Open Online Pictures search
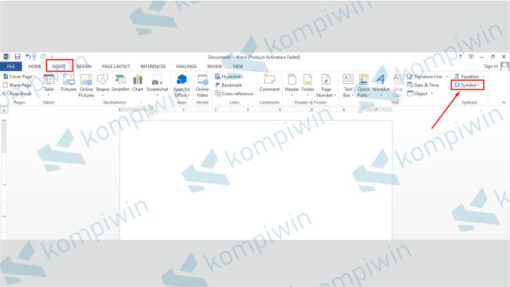510x287 pixels. [x=86, y=85]
